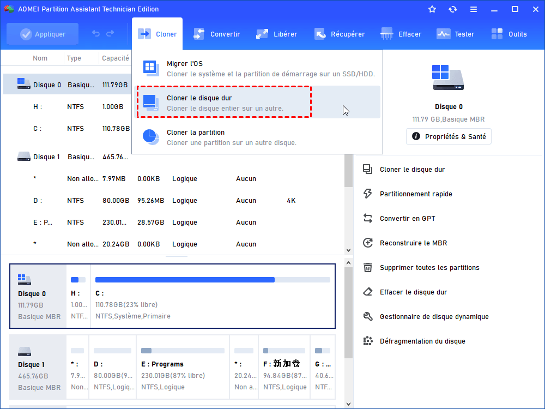Select the 7.97MB non-allocated row
Image resolution: width=545 pixels, height=409 pixels.
click(174, 178)
